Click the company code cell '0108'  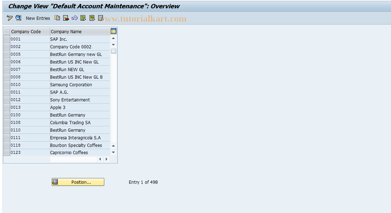(x=30, y=122)
